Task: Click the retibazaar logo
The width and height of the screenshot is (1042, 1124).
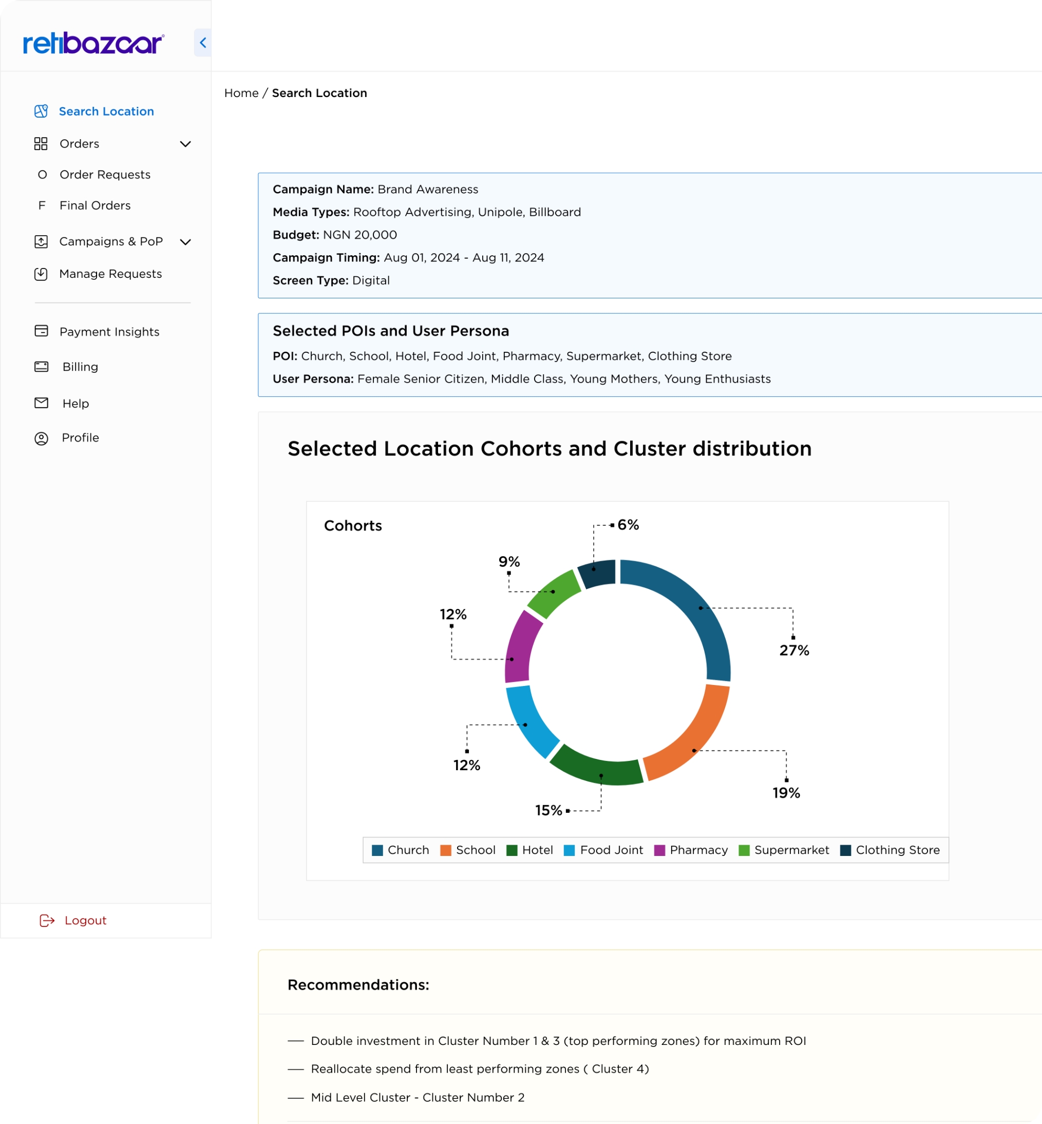Action: coord(93,43)
